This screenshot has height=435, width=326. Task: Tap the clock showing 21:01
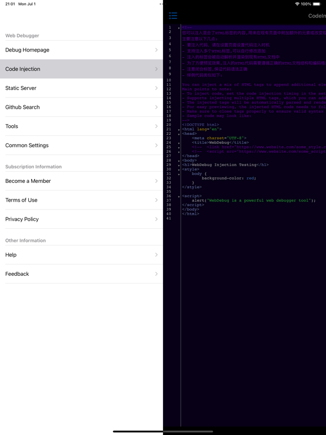(x=10, y=4)
